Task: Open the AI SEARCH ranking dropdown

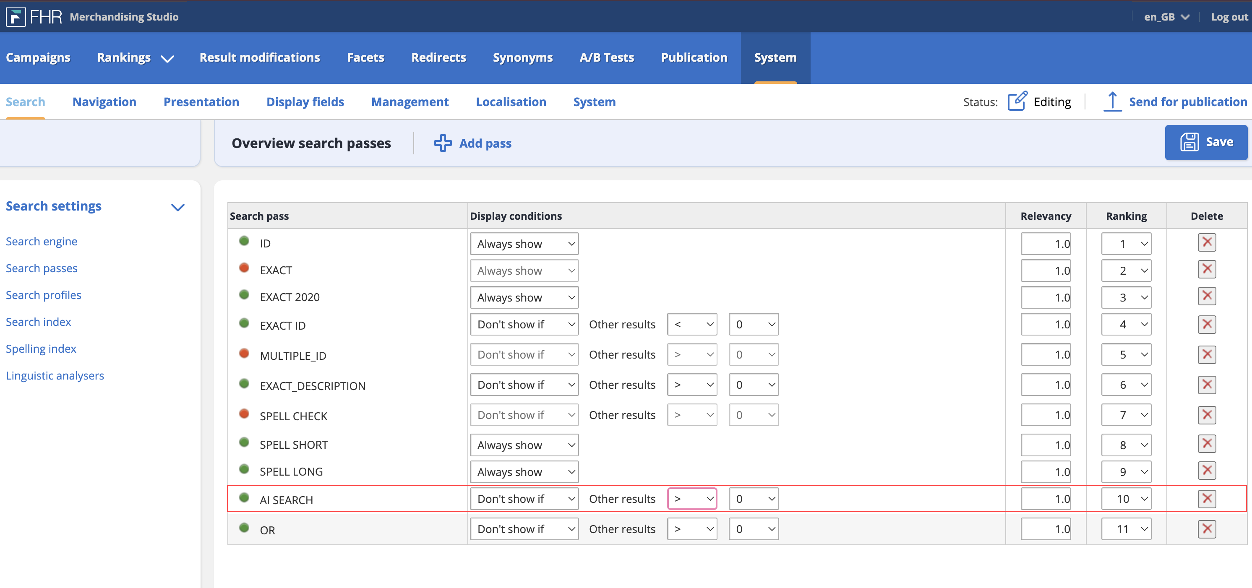Action: point(1126,499)
